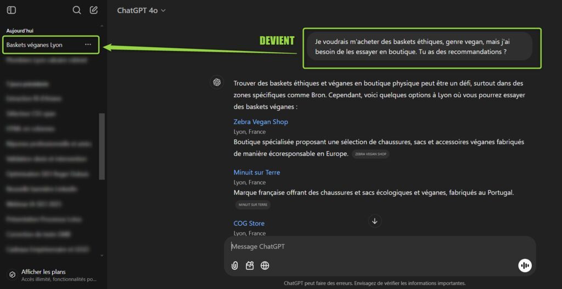Jump to bottom with the down-arrow button
This screenshot has width=562, height=289.
[x=374, y=222]
